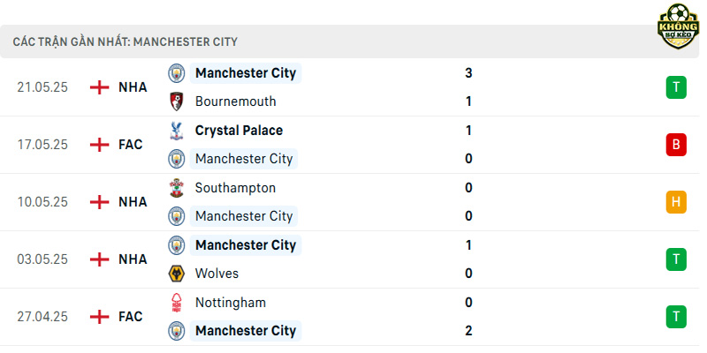Click the Wolves club crest icon
The height and width of the screenshot is (353, 707).
pyautogui.click(x=176, y=274)
